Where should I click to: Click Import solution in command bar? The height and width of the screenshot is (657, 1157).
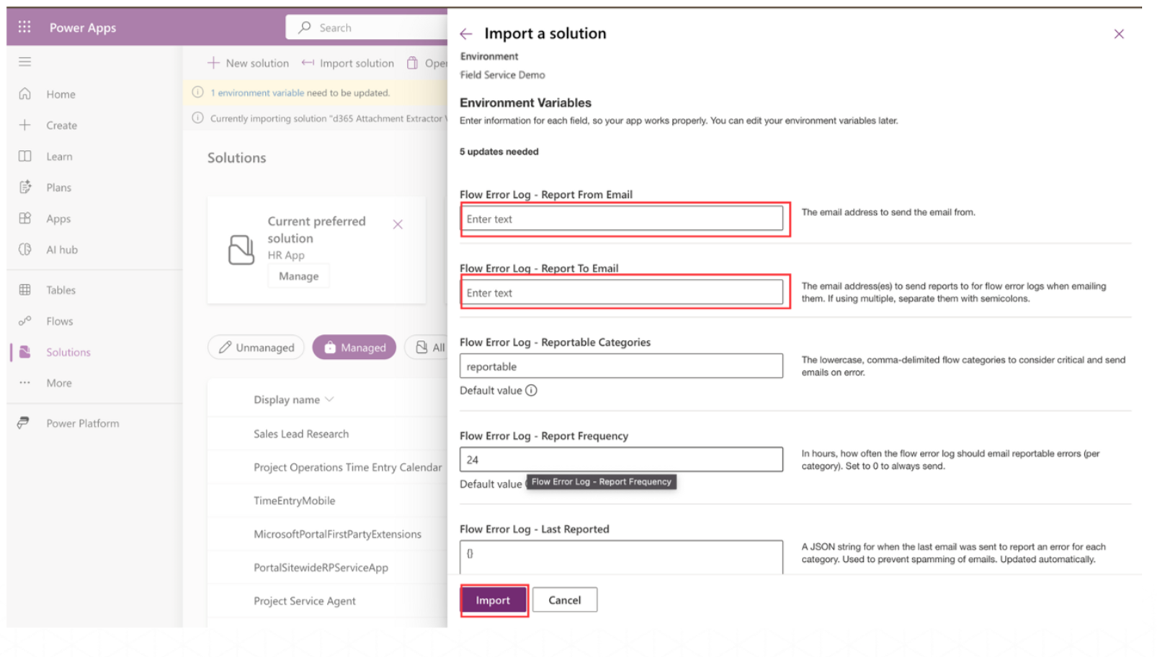coord(348,63)
